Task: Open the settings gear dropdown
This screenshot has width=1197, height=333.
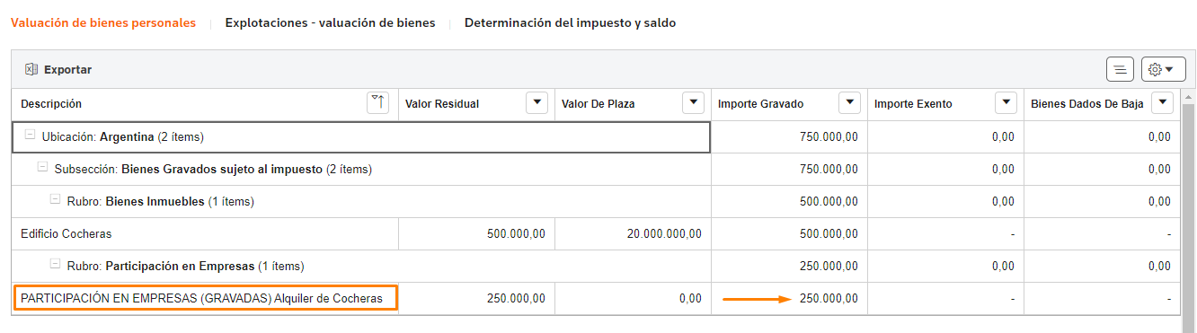Action: 1163,69
